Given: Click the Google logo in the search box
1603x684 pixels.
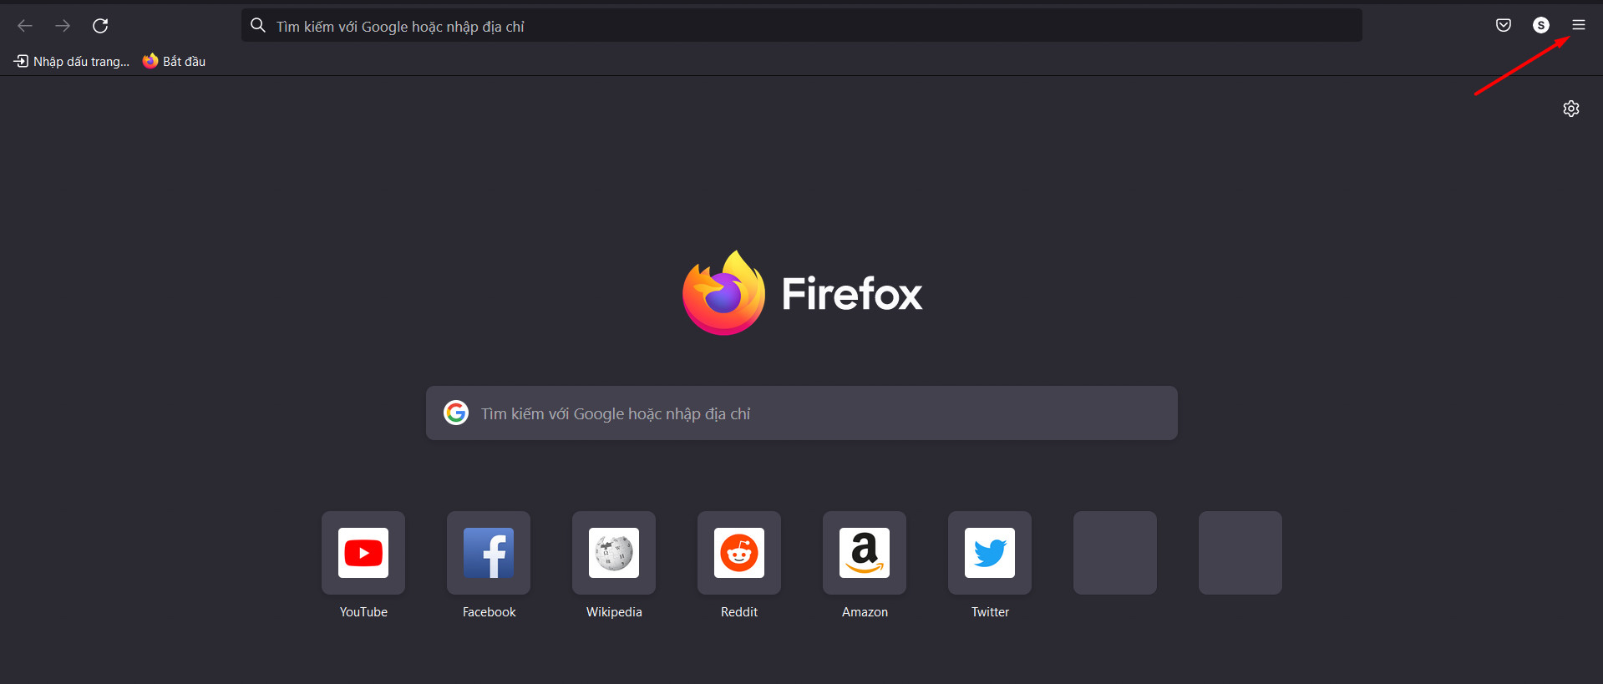Looking at the screenshot, I should (456, 413).
